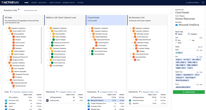Select the Score sort radio option
The height and width of the screenshot is (110, 206).
176,43
